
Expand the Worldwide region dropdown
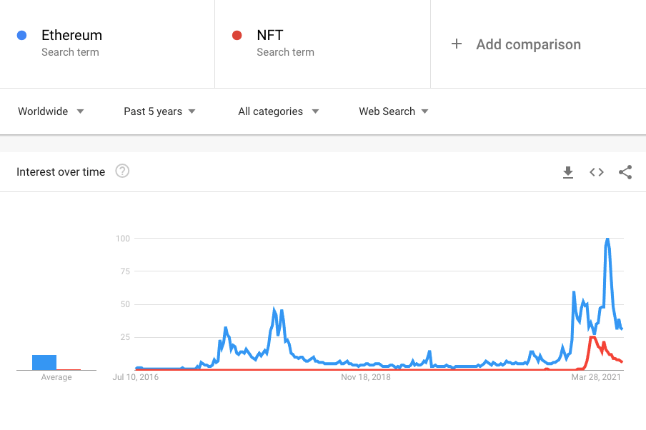[x=51, y=111]
